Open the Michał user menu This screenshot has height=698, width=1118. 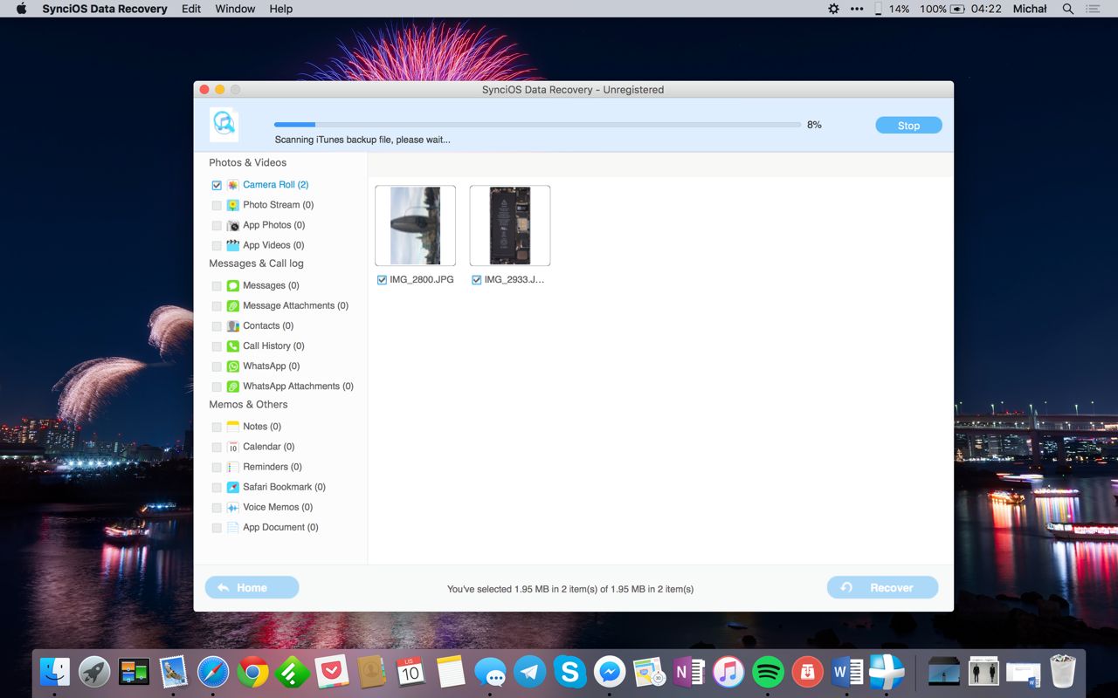1030,9
